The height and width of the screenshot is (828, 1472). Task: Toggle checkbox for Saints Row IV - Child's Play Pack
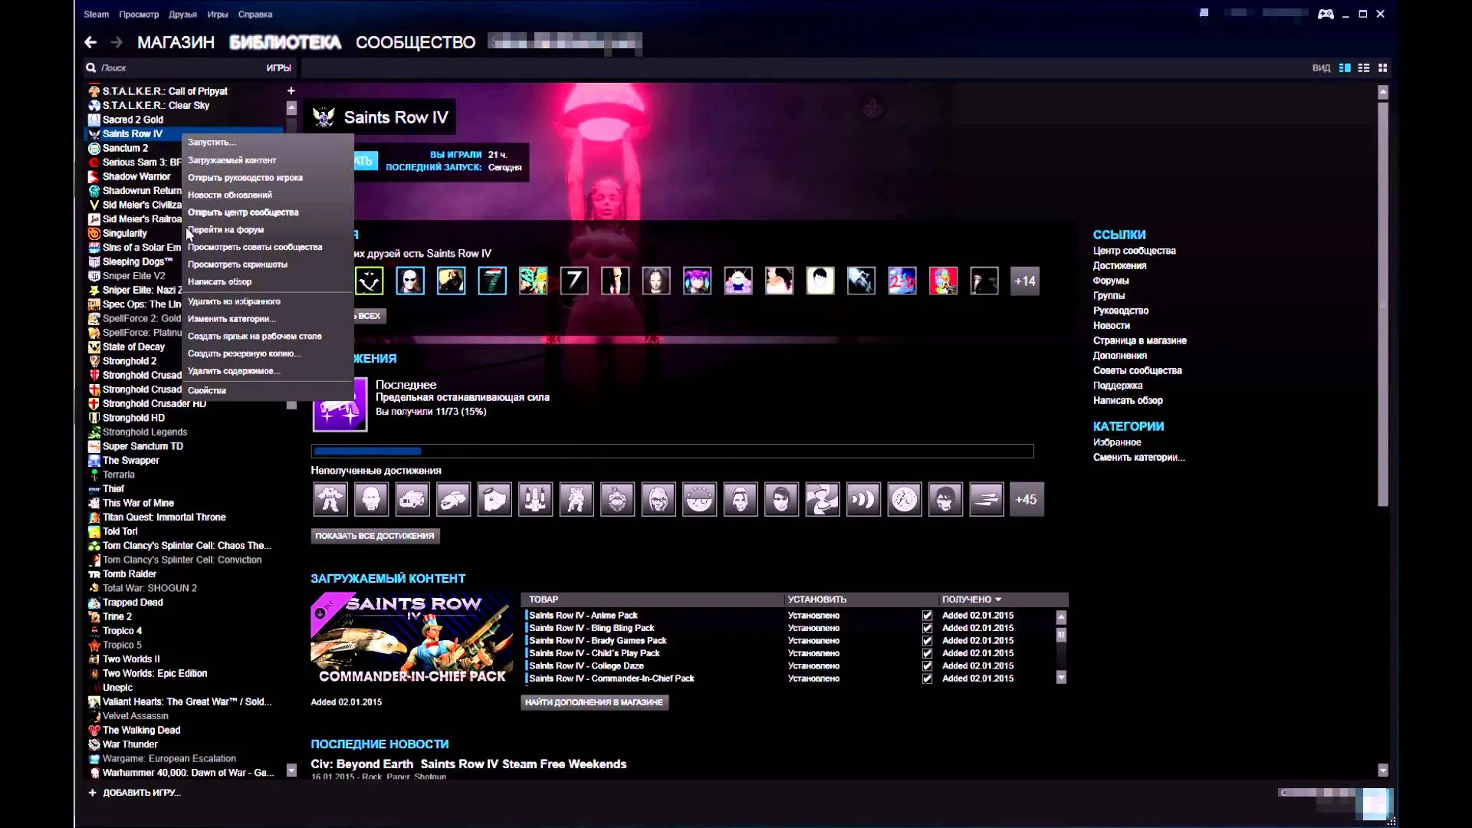[x=927, y=653]
